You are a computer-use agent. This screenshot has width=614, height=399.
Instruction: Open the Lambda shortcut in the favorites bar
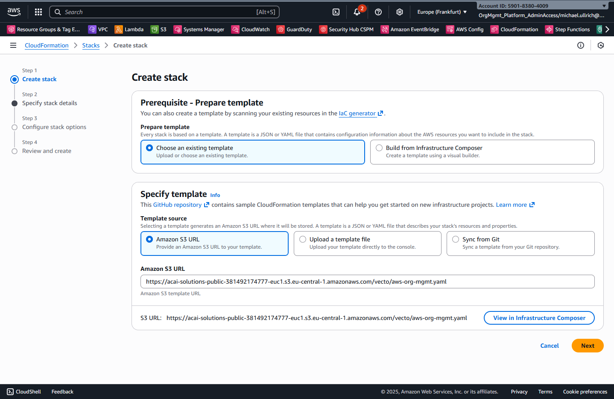129,29
